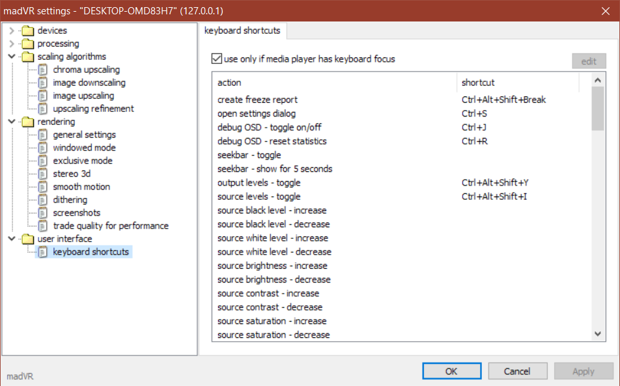The width and height of the screenshot is (620, 386).
Task: Click the OK button
Action: (x=451, y=371)
